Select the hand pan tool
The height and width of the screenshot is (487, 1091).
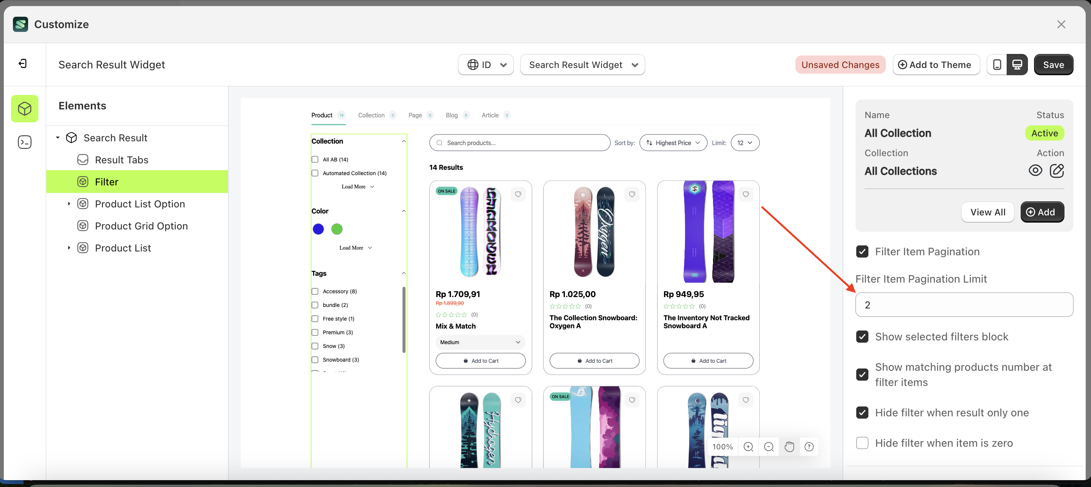[789, 447]
